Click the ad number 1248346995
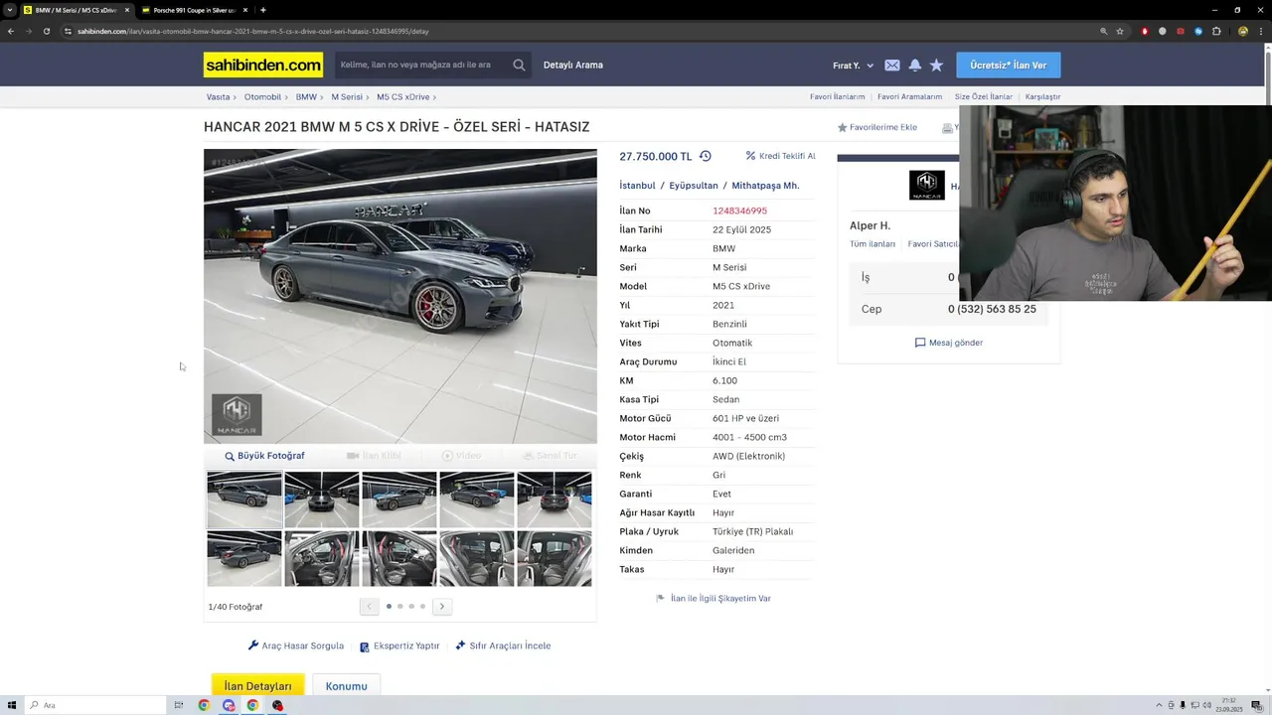This screenshot has height=715, width=1272. [x=739, y=211]
